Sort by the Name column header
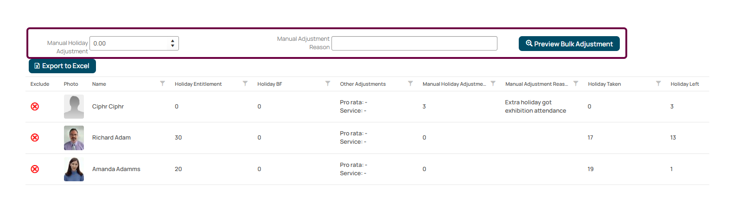The height and width of the screenshot is (210, 732). (99, 84)
